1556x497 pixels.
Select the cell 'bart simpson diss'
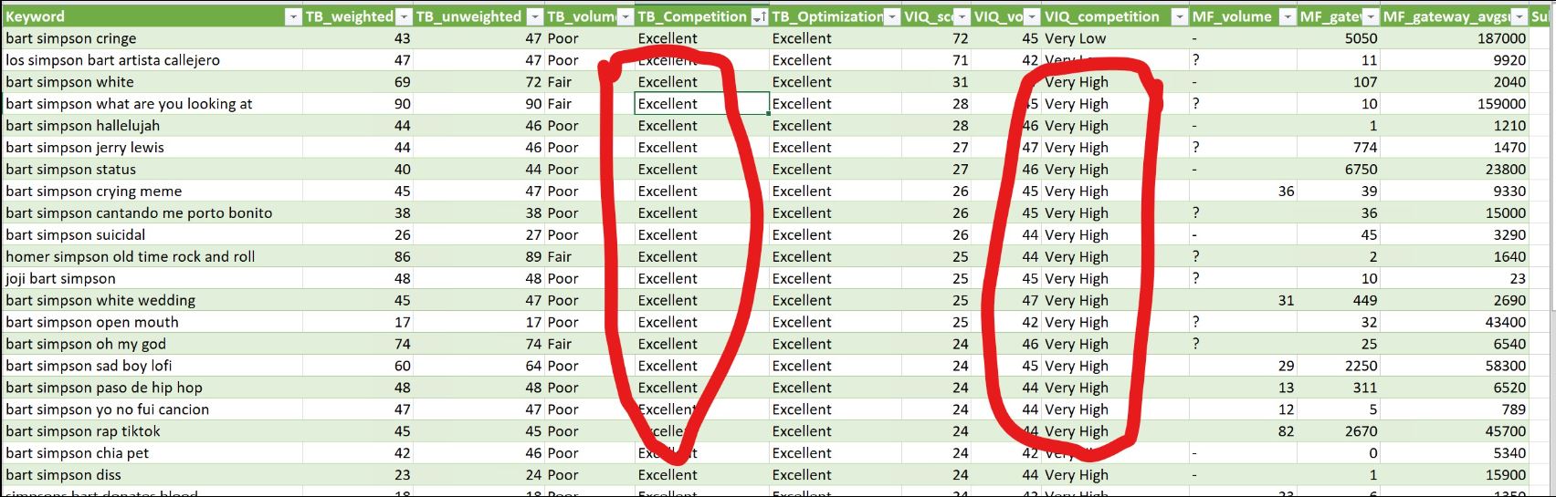tap(152, 476)
